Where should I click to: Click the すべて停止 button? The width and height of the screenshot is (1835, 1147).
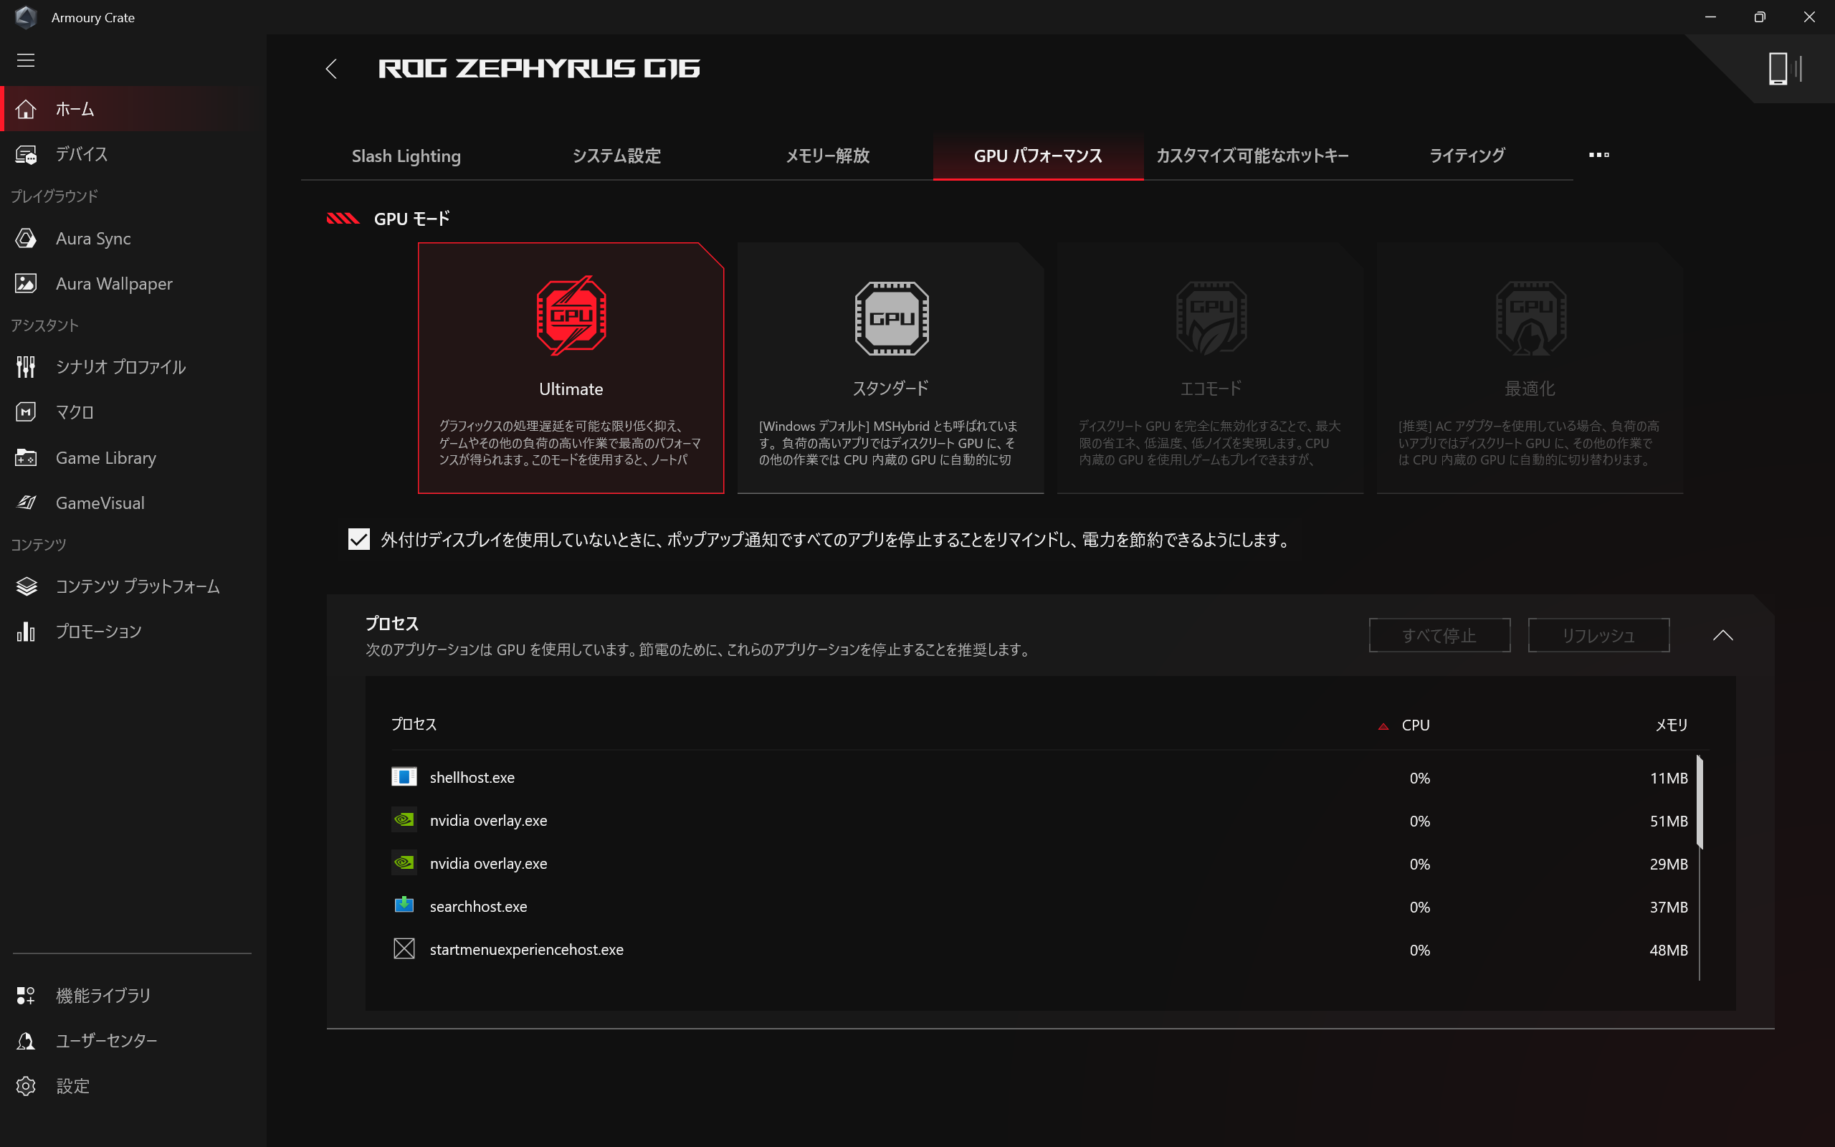coord(1439,635)
